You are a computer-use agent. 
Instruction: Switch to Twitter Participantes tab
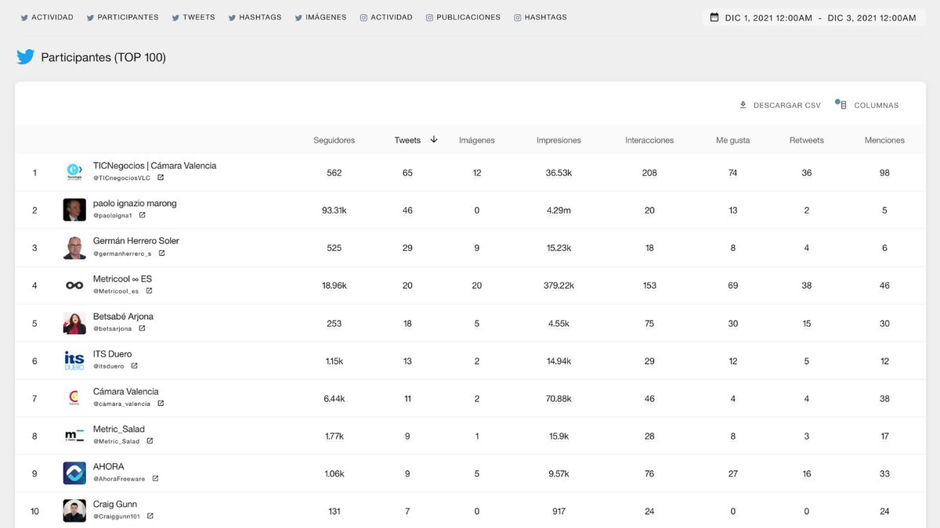coord(122,17)
